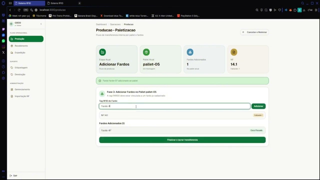Viewport: 320px width, 180px height.
Task: Click the Opera logo menu icon
Action: click(x=3, y=3)
